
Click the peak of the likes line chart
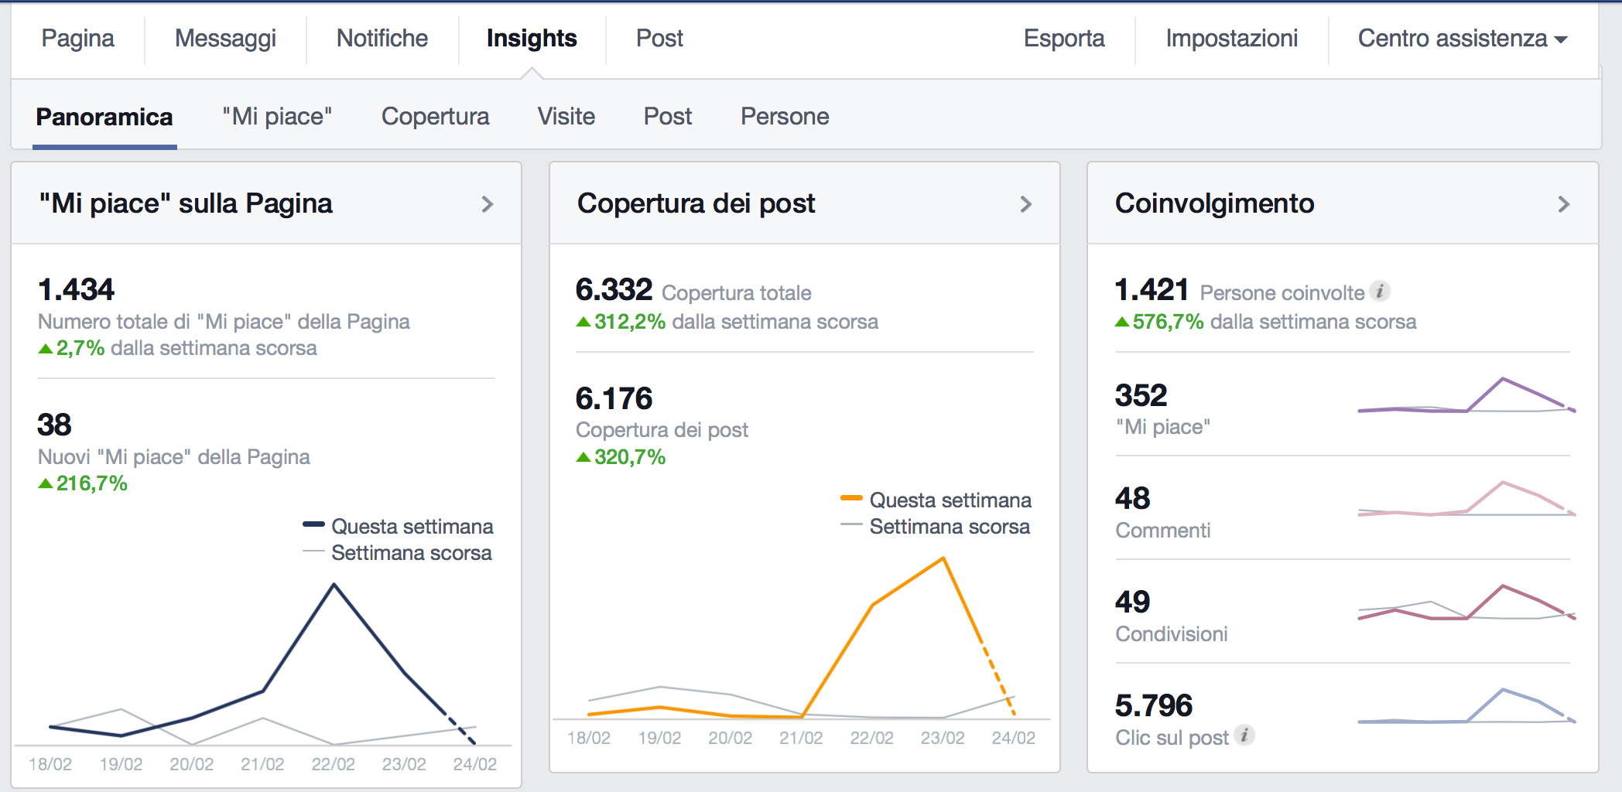334,585
